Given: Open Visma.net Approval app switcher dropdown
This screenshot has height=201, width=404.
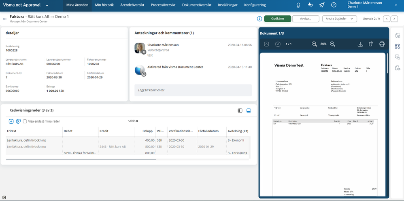Looking at the screenshot, I should tap(47, 6).
